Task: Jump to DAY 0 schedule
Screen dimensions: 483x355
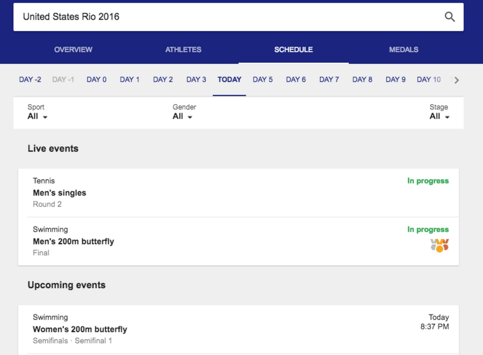Action: pos(96,80)
